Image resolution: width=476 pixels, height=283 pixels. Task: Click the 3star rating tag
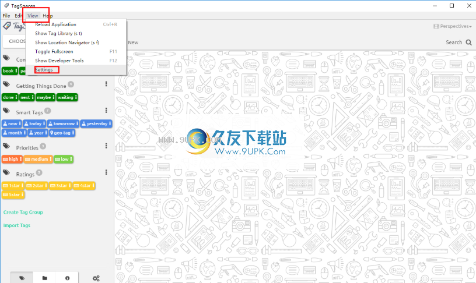pyautogui.click(x=61, y=185)
